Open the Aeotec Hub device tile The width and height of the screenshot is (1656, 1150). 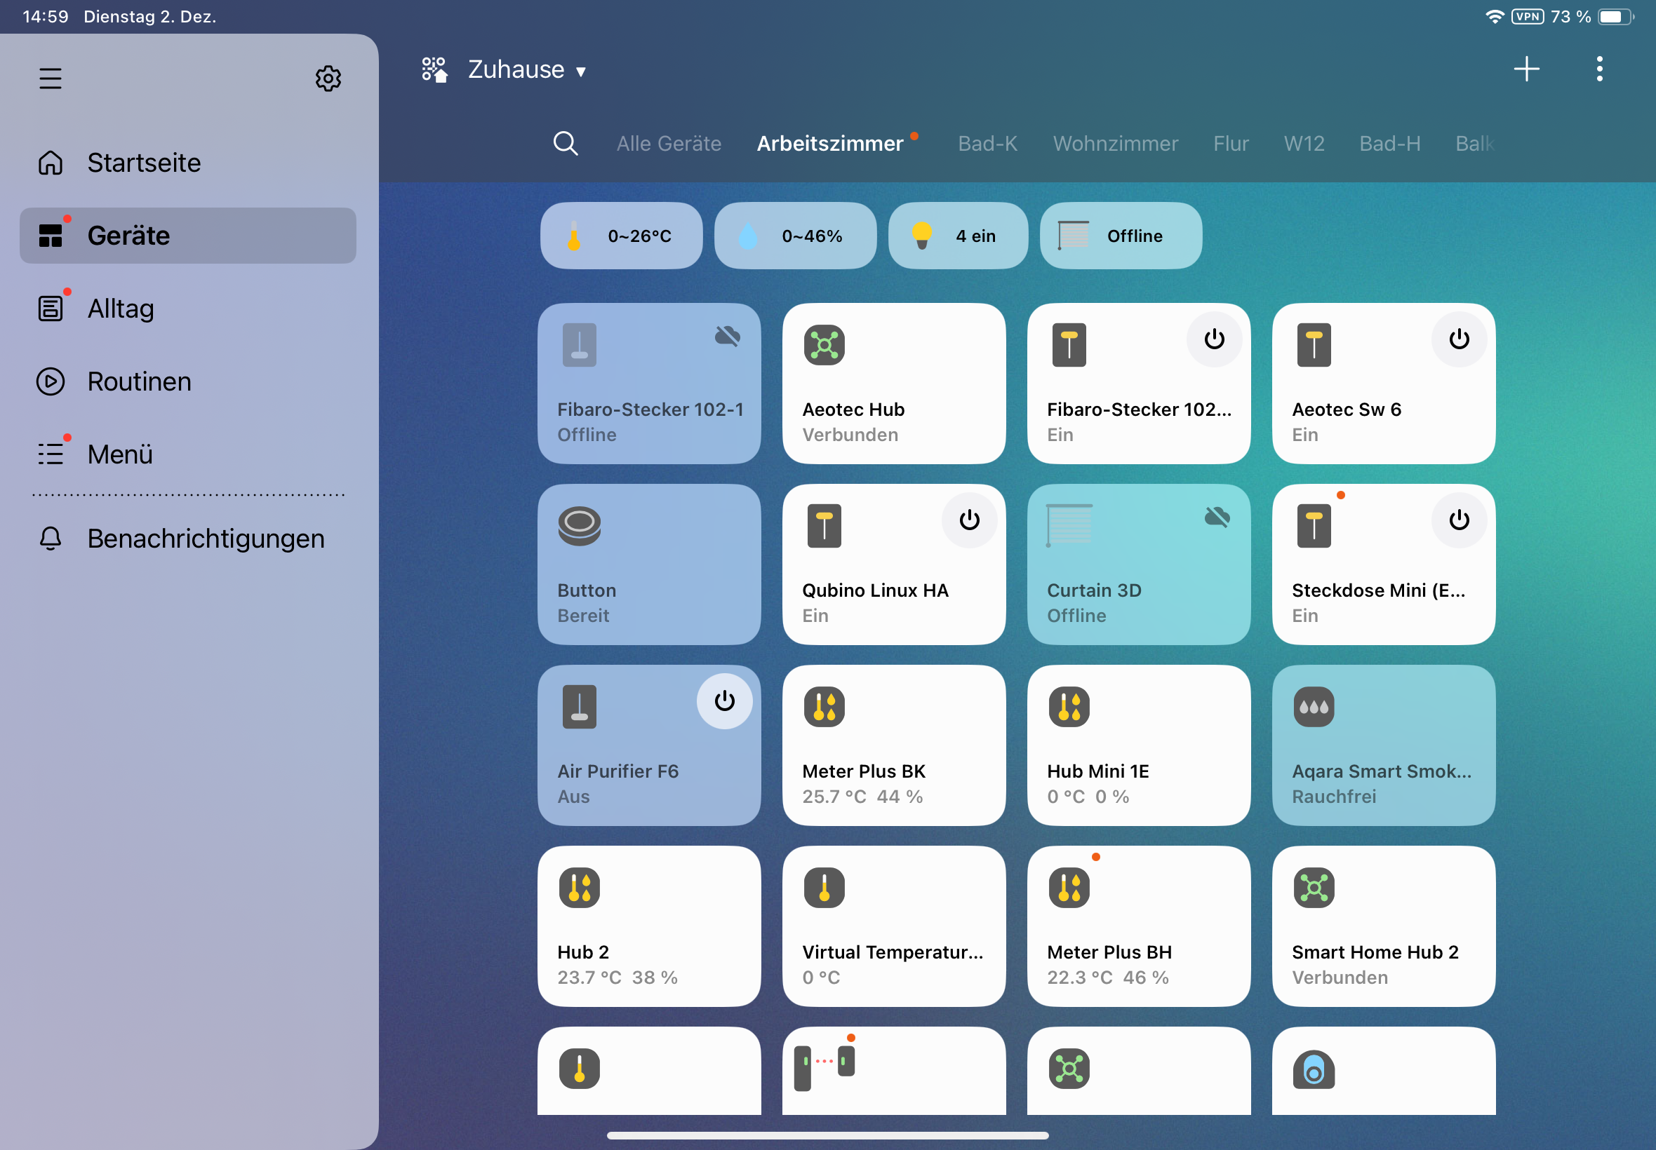click(x=893, y=384)
